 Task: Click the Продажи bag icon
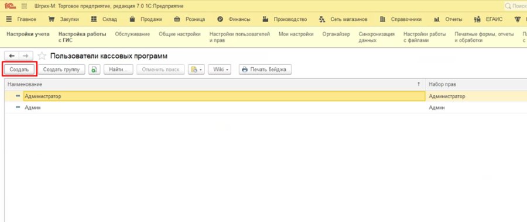pyautogui.click(x=132, y=19)
